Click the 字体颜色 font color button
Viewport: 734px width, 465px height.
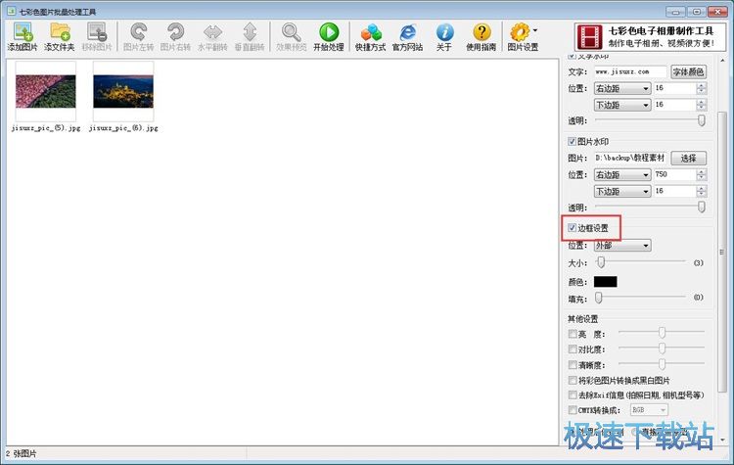pyautogui.click(x=688, y=71)
